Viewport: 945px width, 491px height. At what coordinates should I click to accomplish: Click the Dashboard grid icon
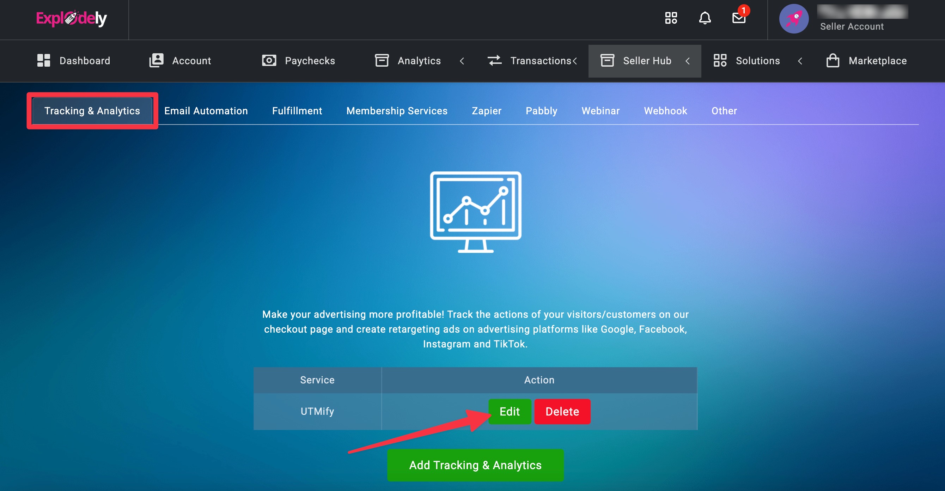pos(44,61)
